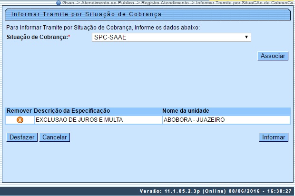This screenshot has height=196, width=295.
Task: Click the Descrição da Especificação column header
Action: point(72,111)
